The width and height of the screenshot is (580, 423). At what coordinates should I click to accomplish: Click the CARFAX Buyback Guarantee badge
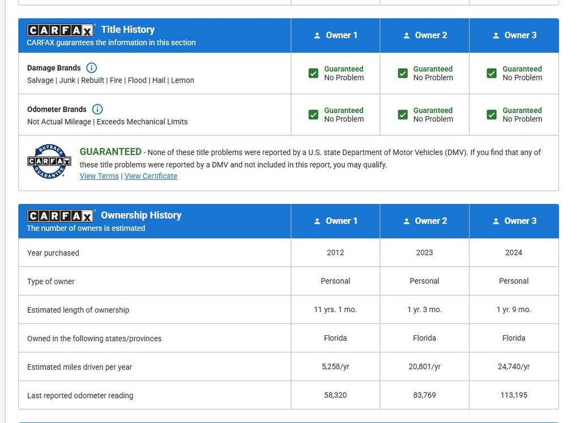[x=49, y=161]
